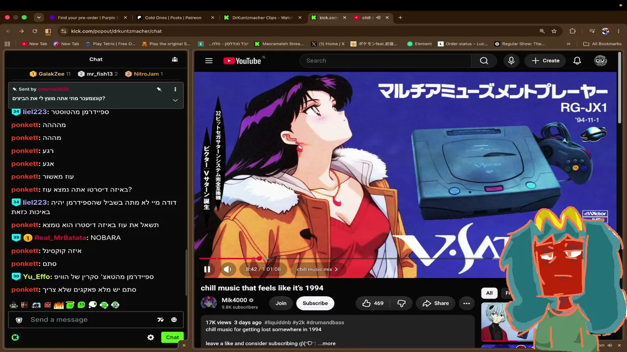Share the video
The width and height of the screenshot is (627, 352).
[435, 303]
